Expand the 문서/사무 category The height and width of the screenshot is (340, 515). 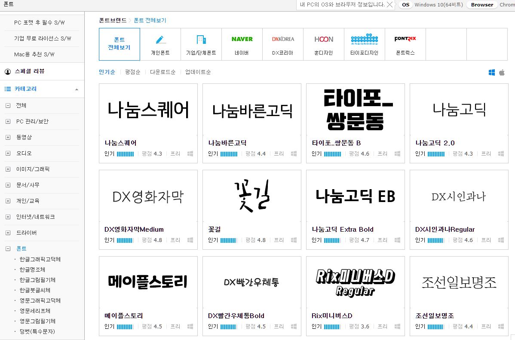point(8,185)
